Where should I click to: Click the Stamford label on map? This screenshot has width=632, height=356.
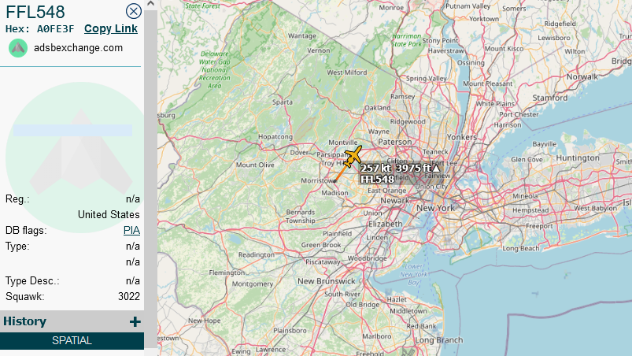[x=550, y=98]
